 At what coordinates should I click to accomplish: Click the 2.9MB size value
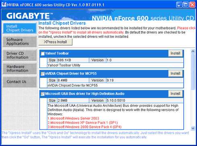[62, 100]
